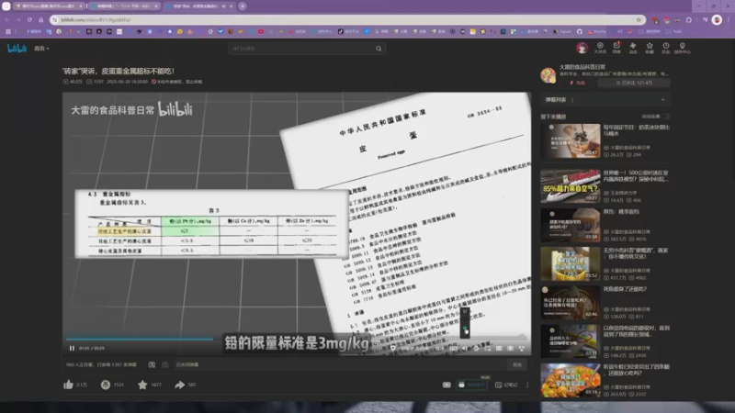Expand the 首页 navigation dropdown
This screenshot has height=413, width=735.
41,49
